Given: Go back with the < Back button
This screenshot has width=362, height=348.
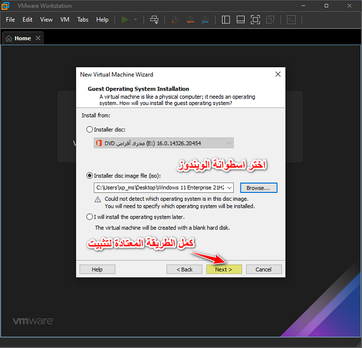Looking at the screenshot, I should 184,269.
